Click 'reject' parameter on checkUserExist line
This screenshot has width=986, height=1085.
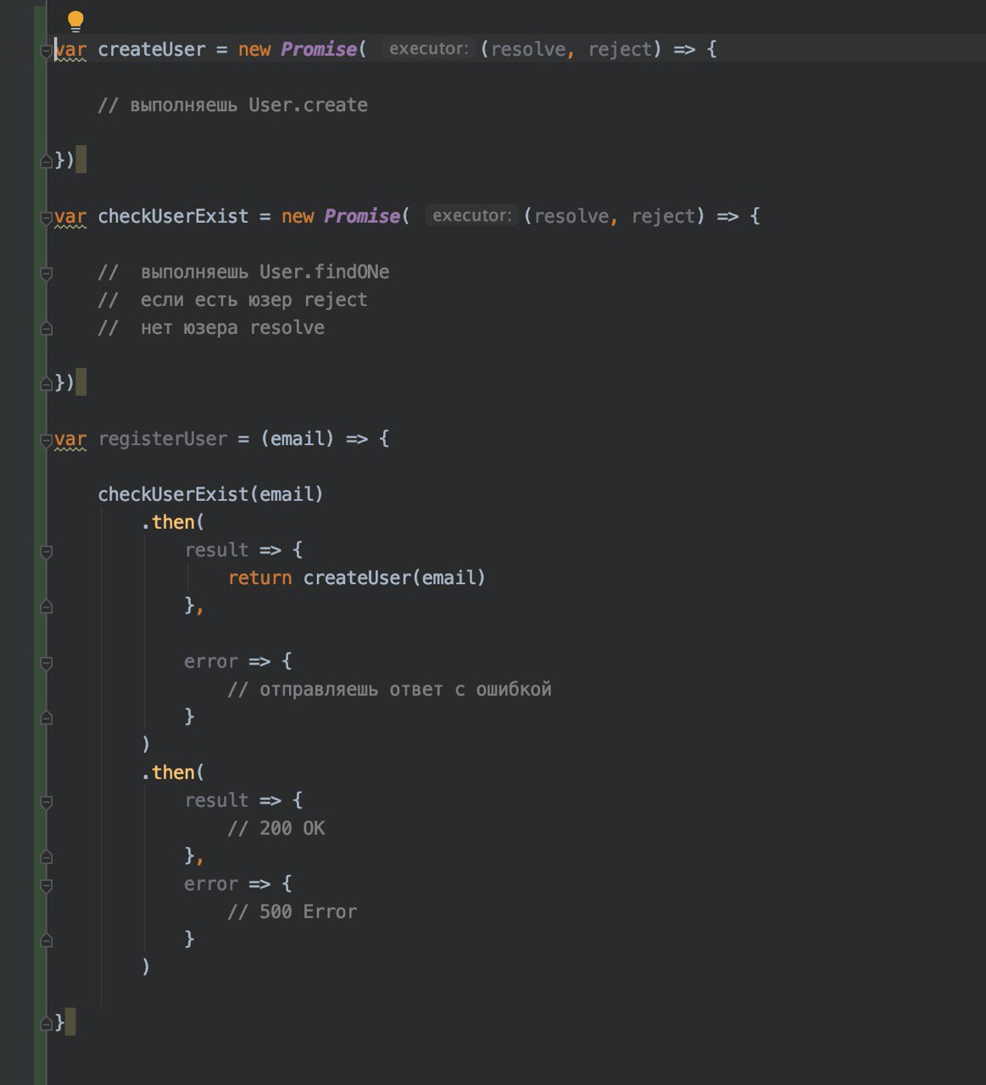coord(664,216)
